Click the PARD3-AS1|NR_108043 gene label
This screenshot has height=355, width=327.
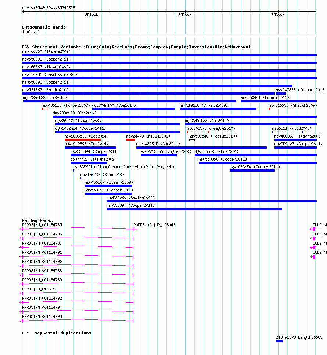coord(154,225)
